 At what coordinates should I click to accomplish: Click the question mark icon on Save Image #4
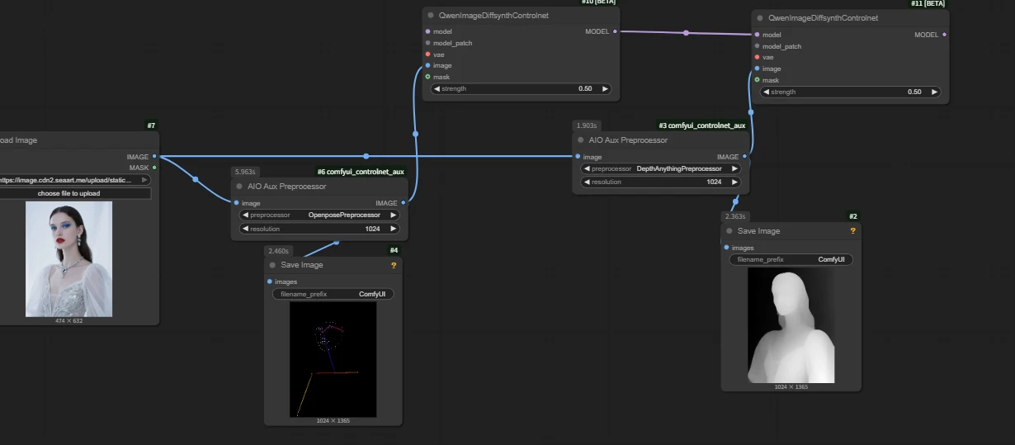[394, 265]
